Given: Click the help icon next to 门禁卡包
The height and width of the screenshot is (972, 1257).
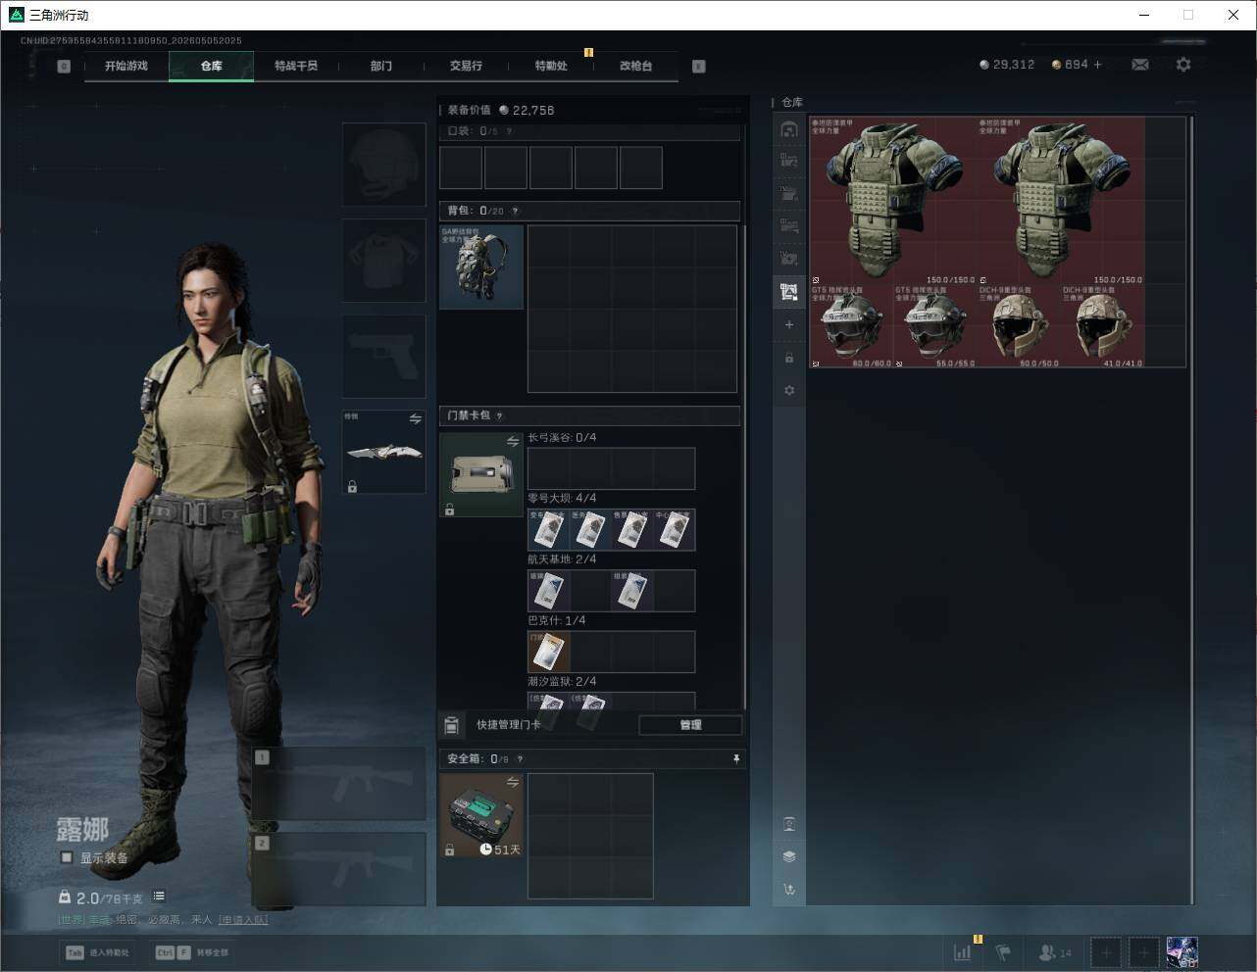Looking at the screenshot, I should [499, 415].
